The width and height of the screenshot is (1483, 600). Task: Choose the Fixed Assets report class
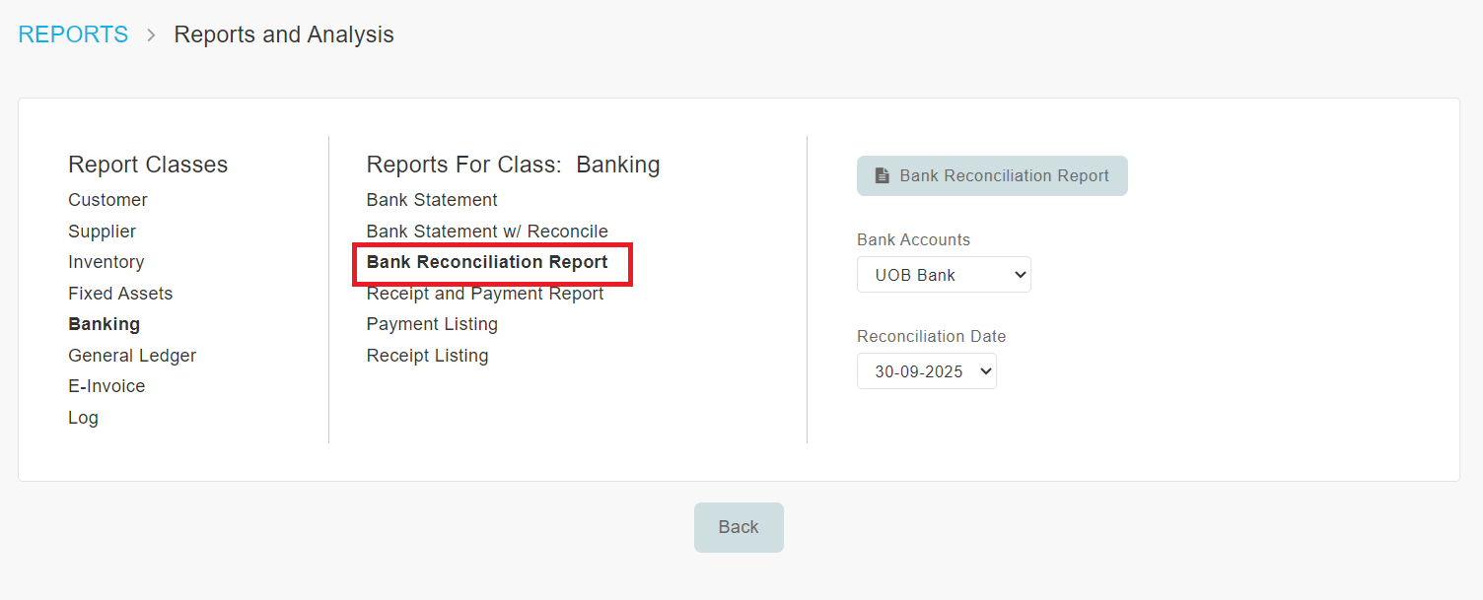point(120,294)
